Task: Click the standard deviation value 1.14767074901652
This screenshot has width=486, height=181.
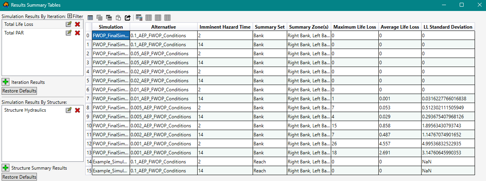Action: pyautogui.click(x=448, y=135)
